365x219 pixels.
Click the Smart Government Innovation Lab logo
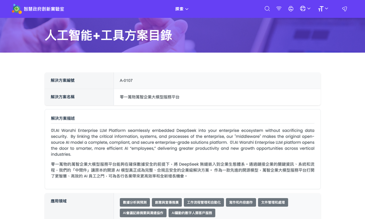tap(17, 9)
